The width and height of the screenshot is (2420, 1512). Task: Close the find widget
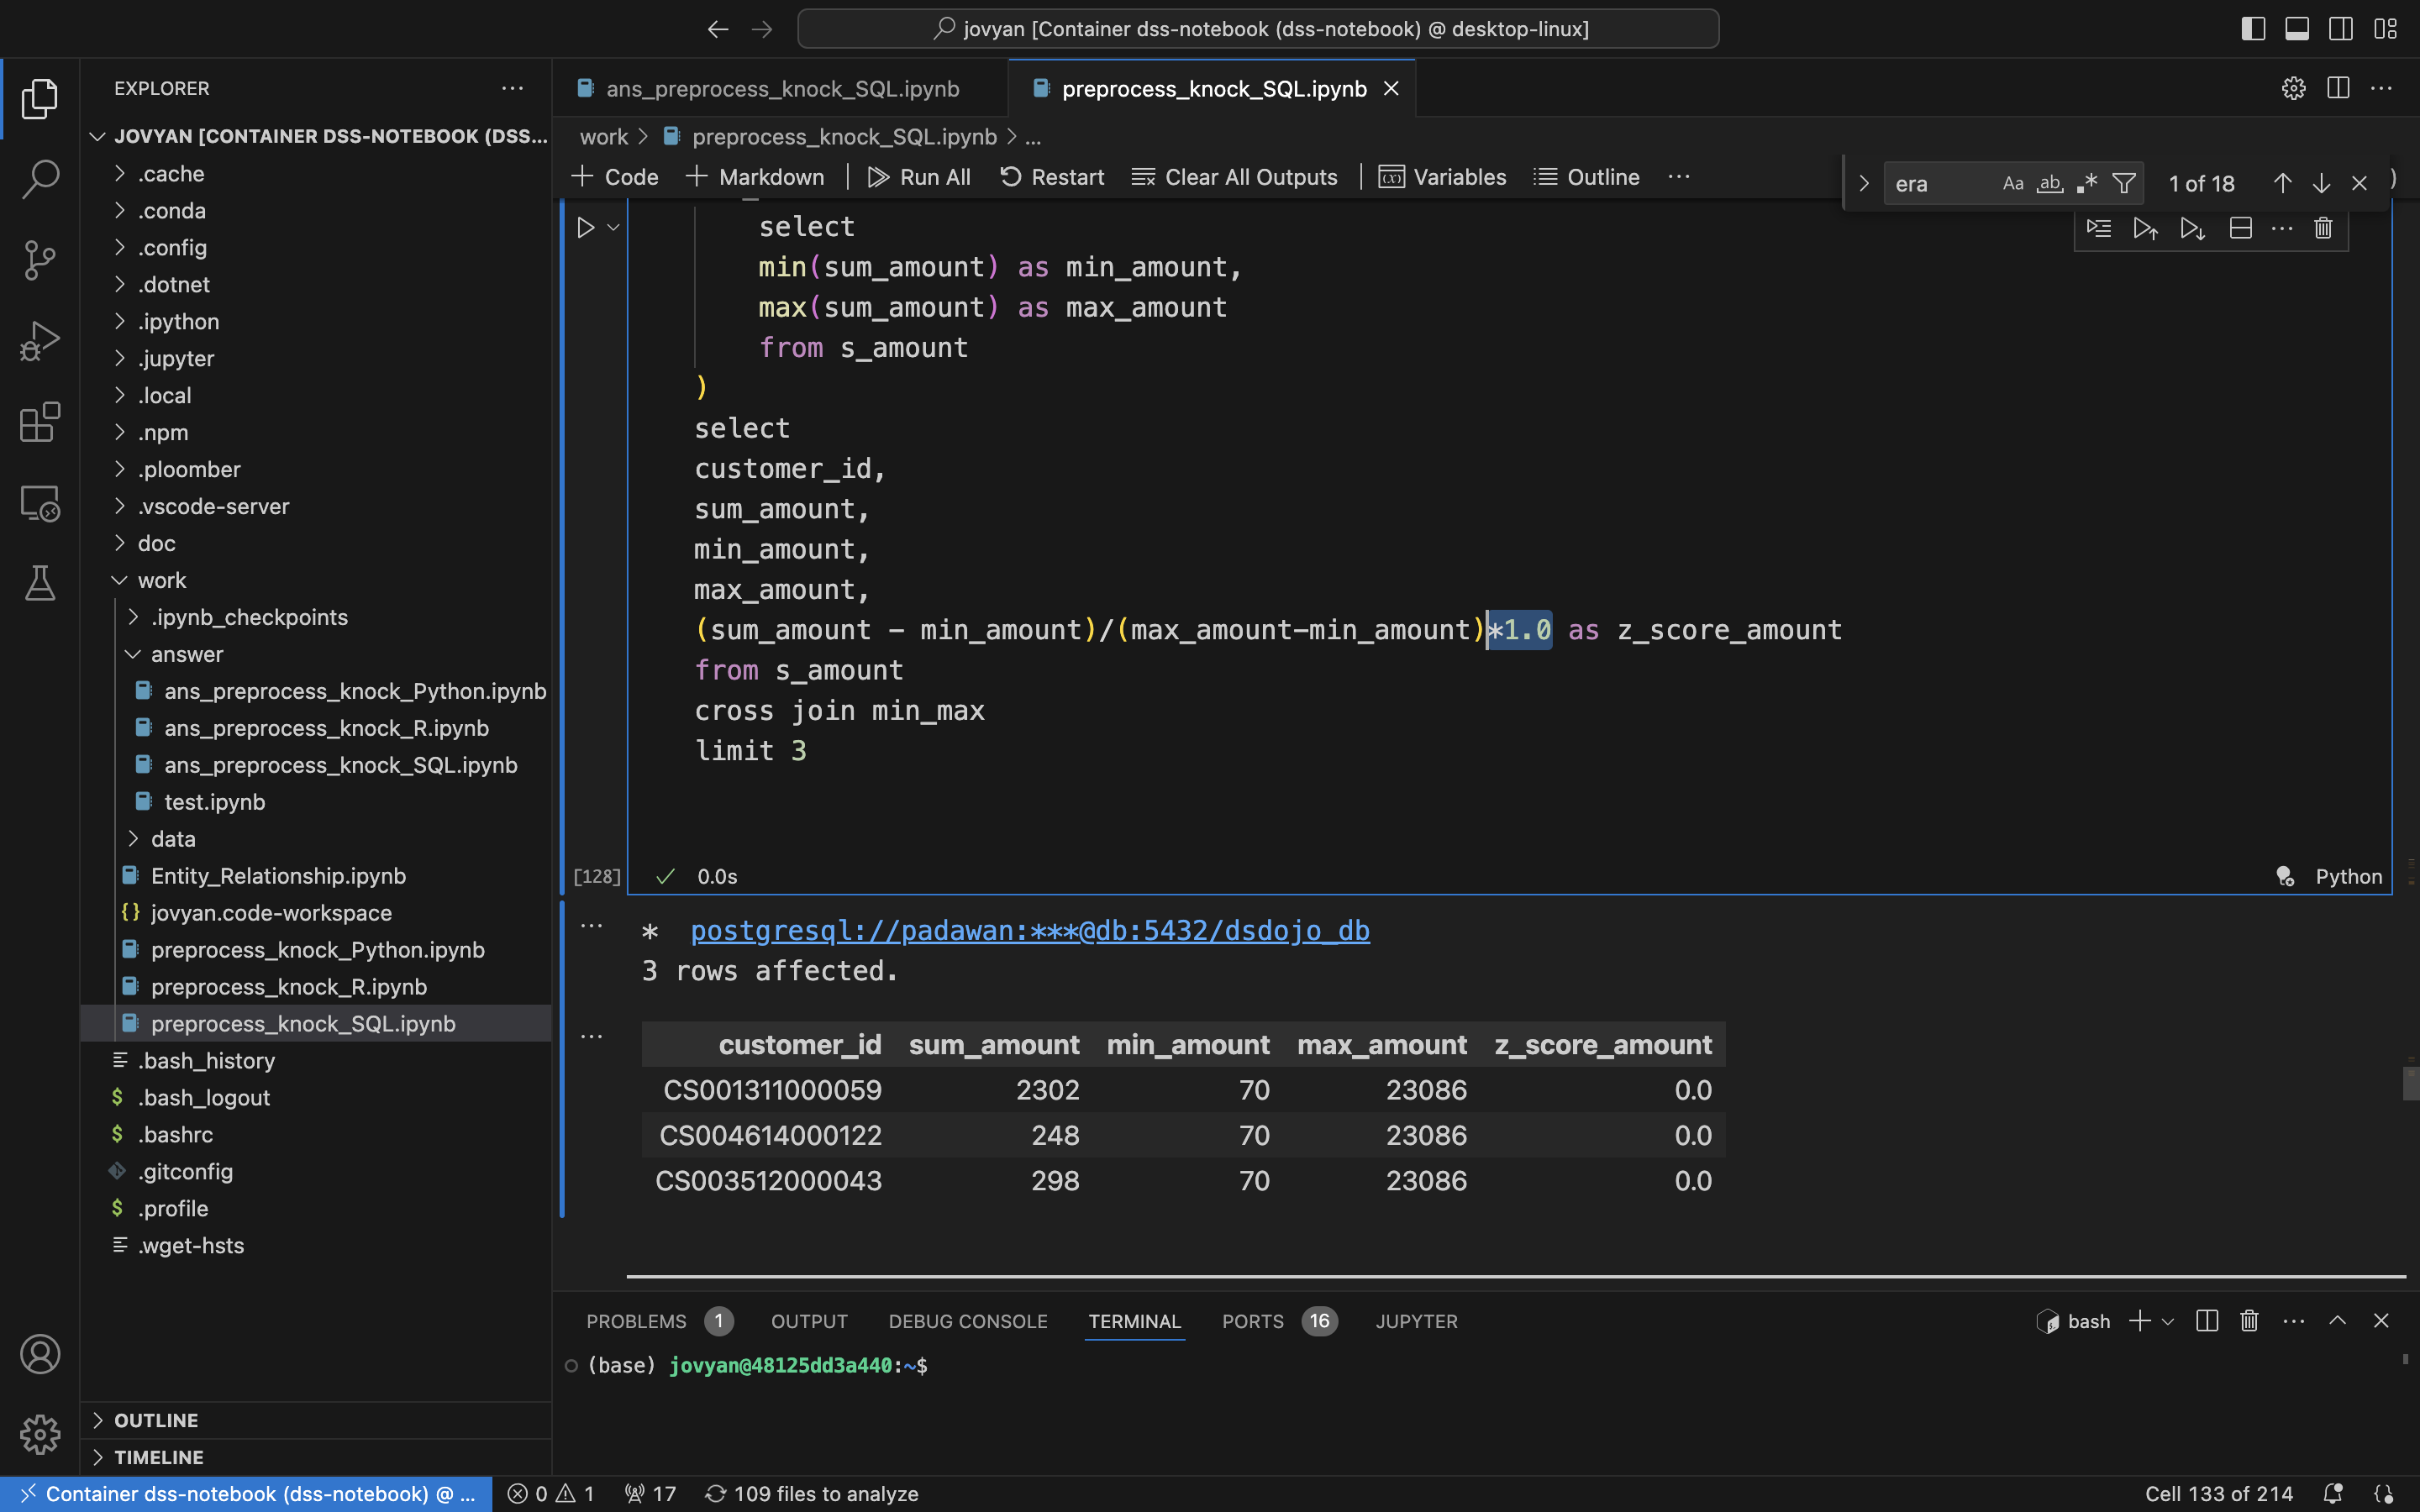click(x=2359, y=184)
